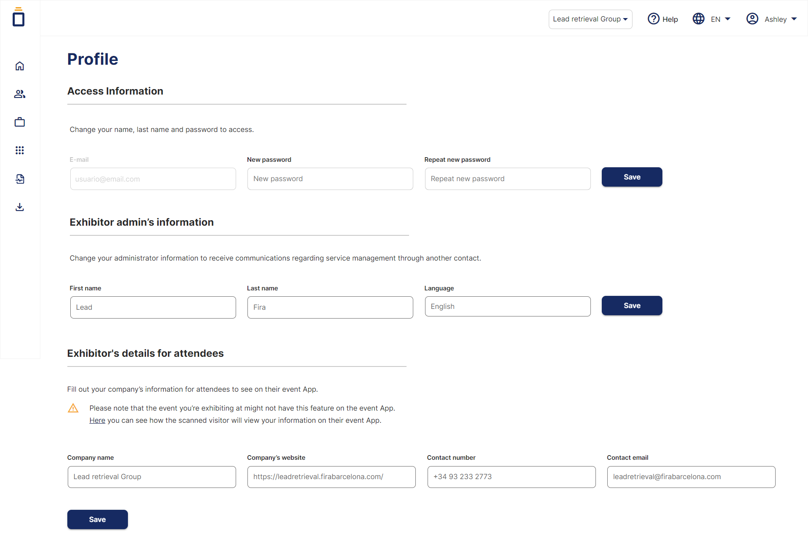Click the Contact email field

691,477
